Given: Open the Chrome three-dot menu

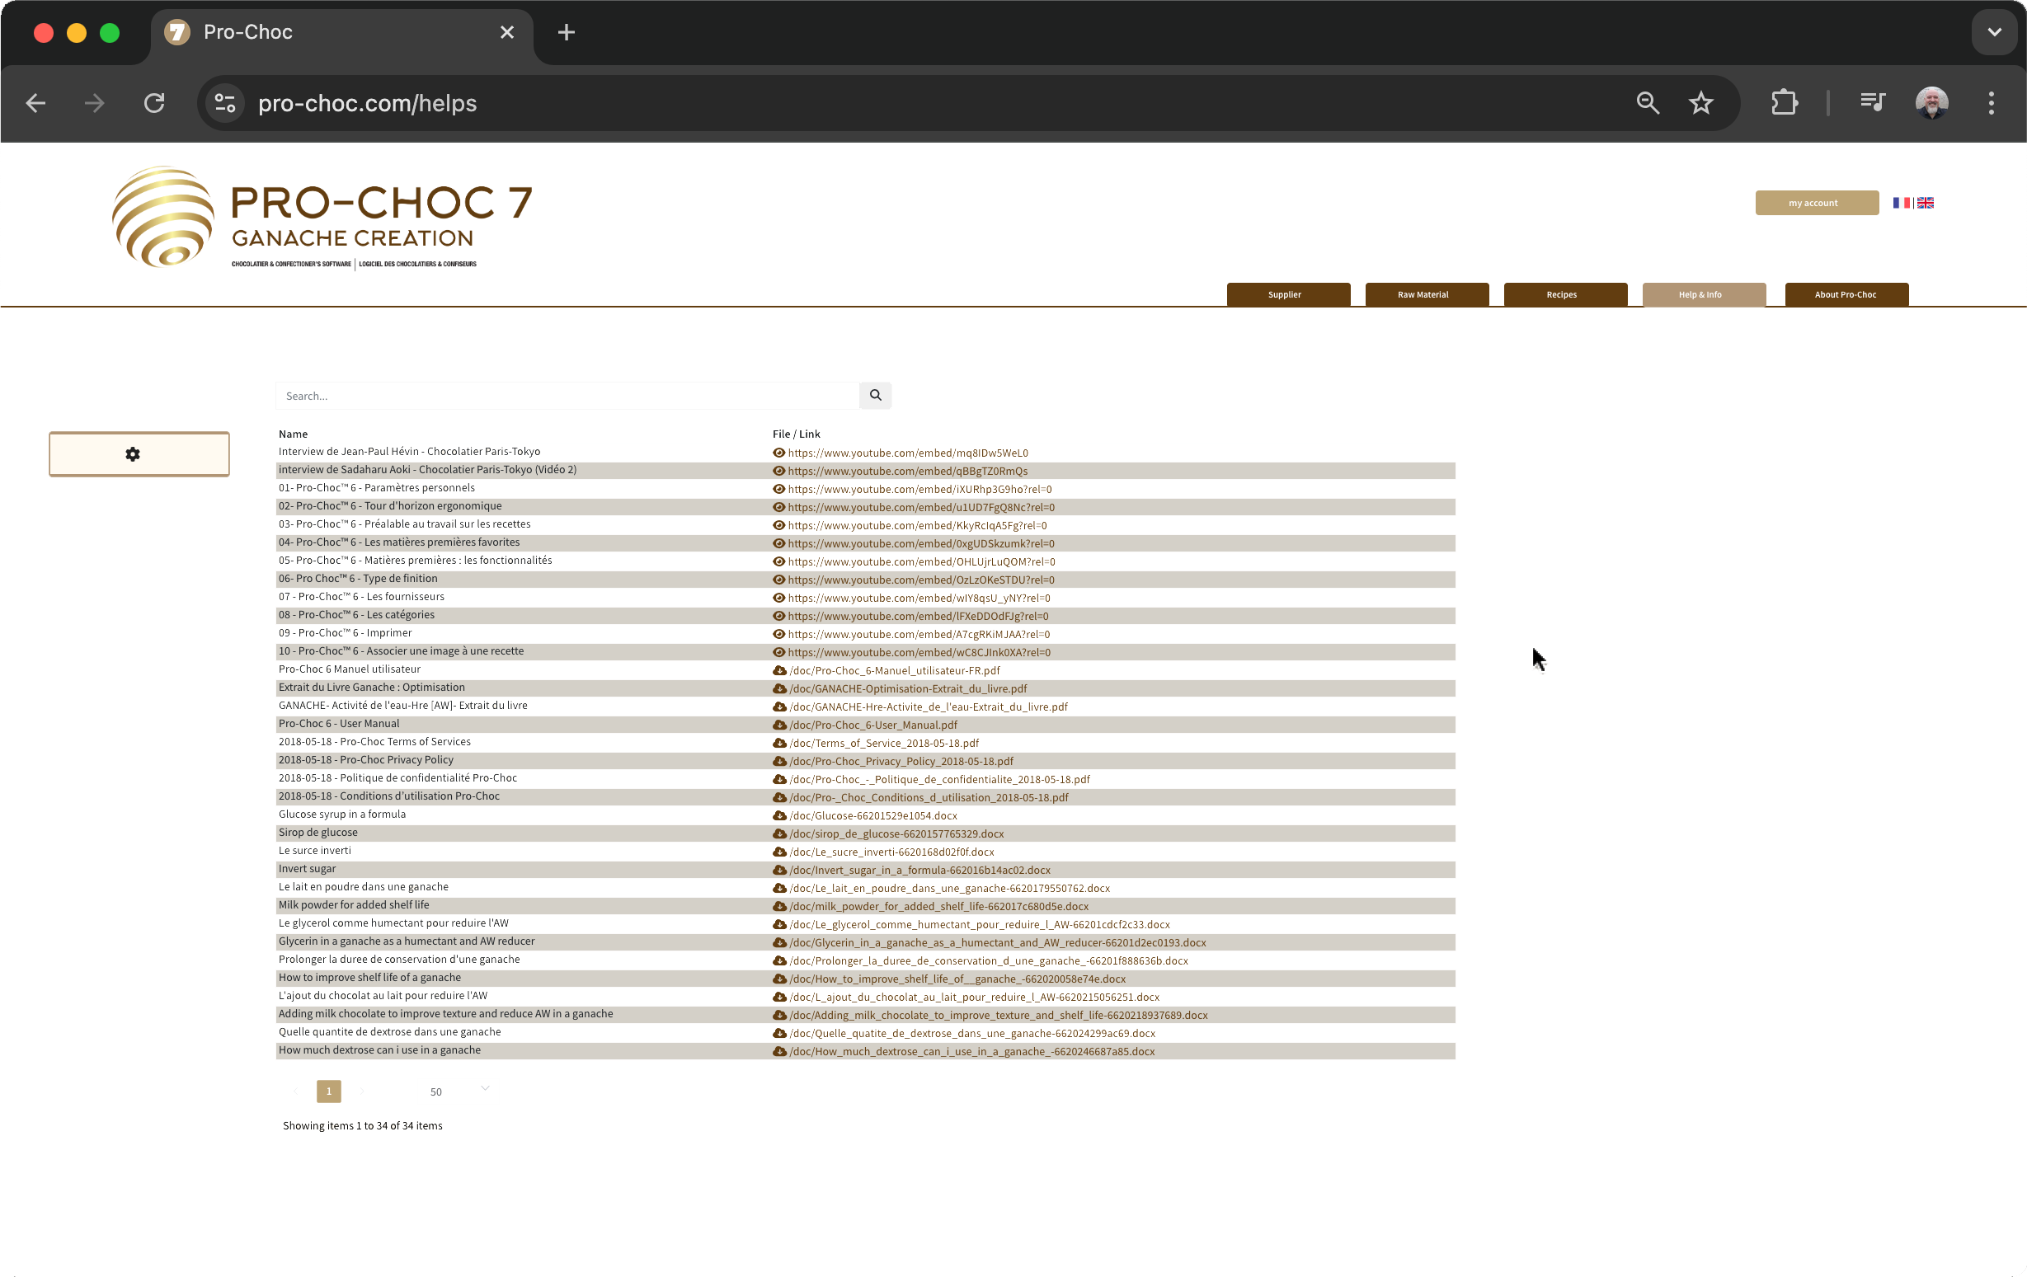Looking at the screenshot, I should pyautogui.click(x=1991, y=103).
